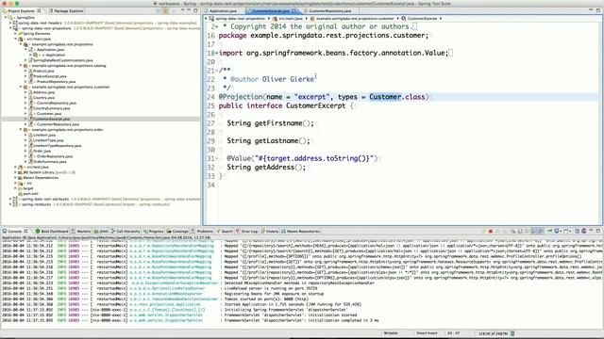Expand JRE System Library node
Screen dimensions: 604x339
[x=15, y=172]
